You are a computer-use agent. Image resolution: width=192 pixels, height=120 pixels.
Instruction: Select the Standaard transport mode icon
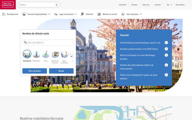27,54
